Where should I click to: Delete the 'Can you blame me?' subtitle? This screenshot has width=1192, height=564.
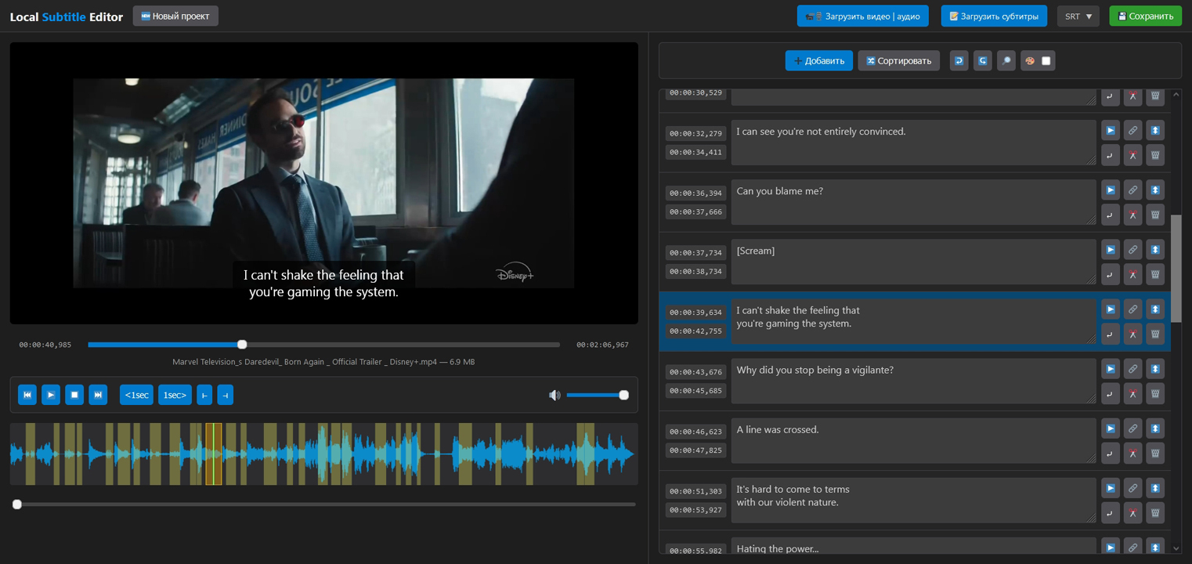coord(1155,215)
